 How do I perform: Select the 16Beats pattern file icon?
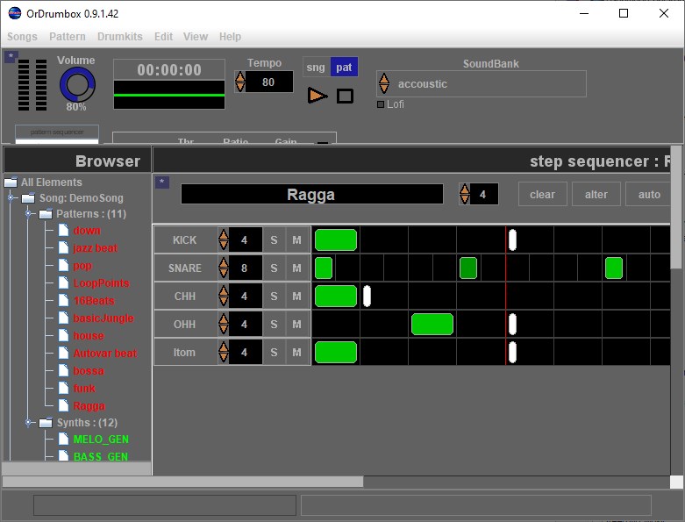pyautogui.click(x=64, y=300)
